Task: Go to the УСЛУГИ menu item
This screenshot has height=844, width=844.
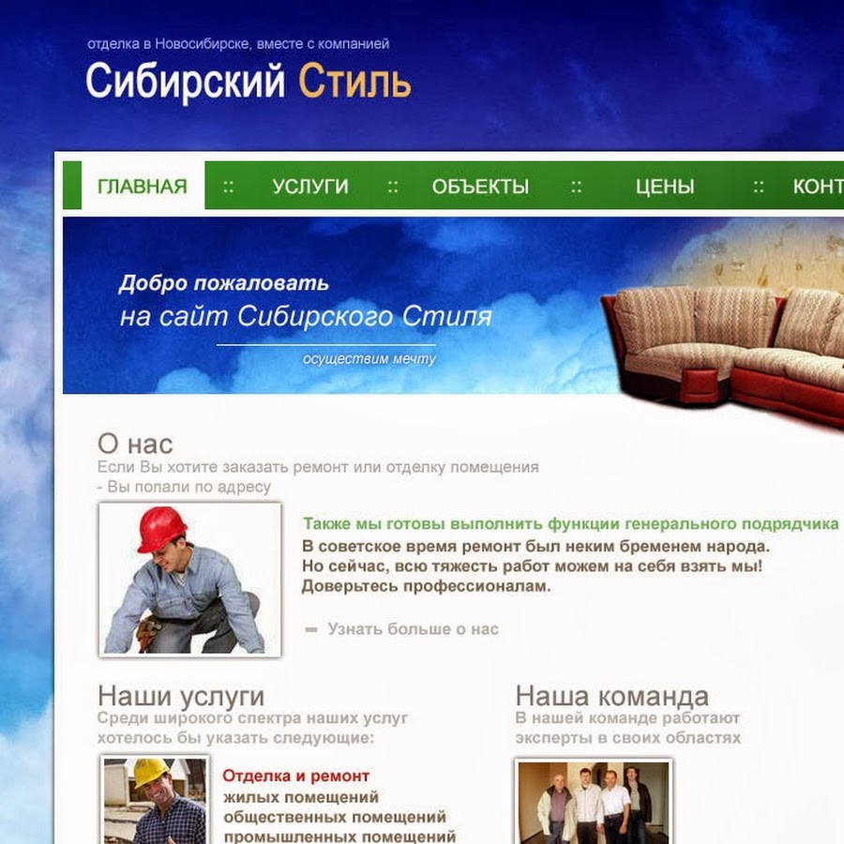Action: click(310, 187)
